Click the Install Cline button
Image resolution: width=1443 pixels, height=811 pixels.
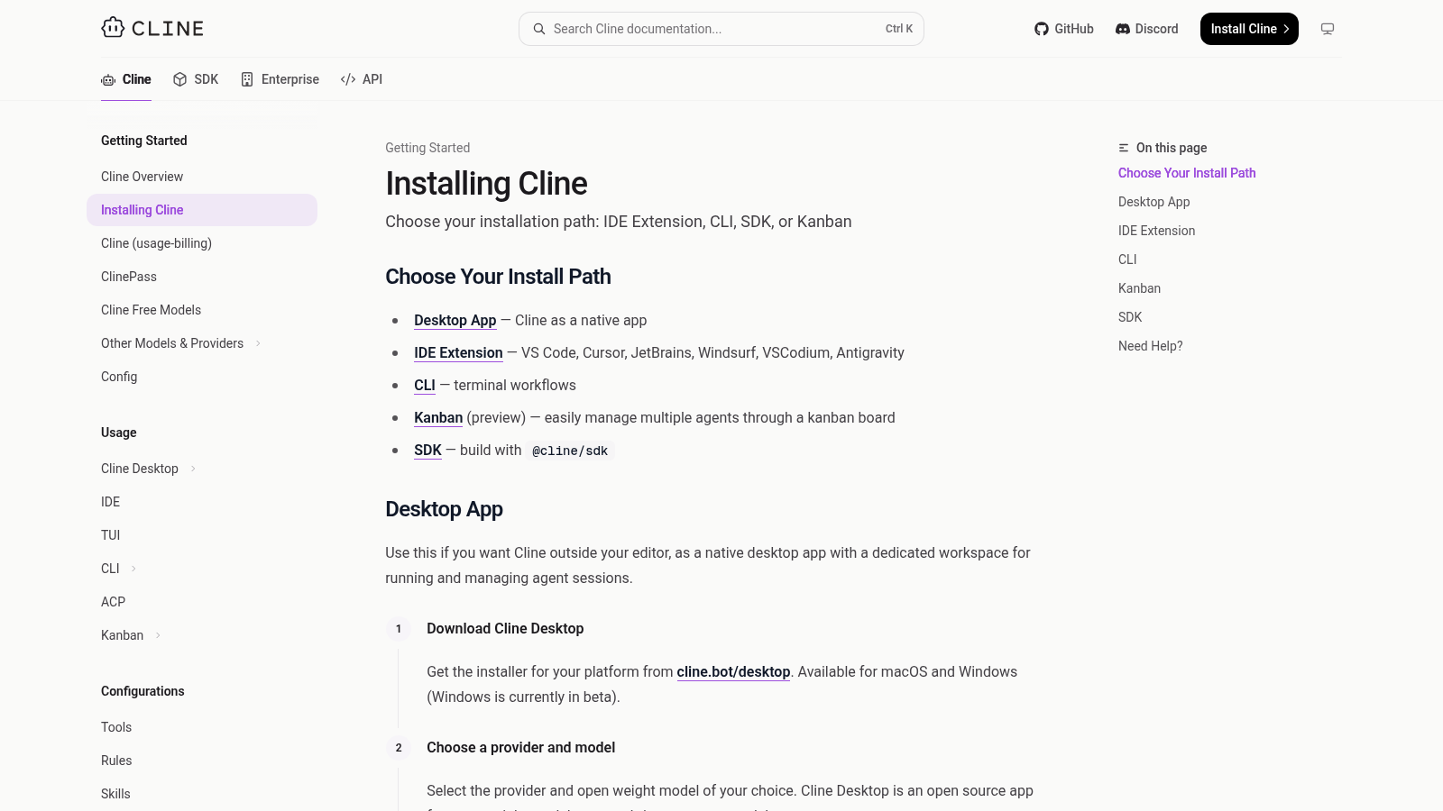pos(1249,29)
